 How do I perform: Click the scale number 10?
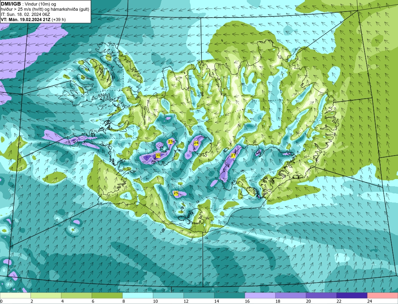coord(155,301)
